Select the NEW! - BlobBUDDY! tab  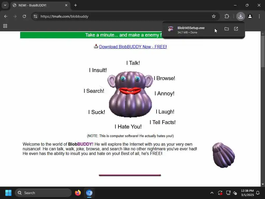40,5
